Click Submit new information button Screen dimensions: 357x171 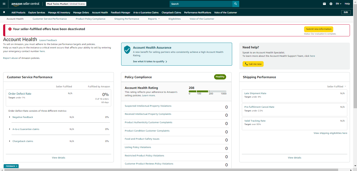319,29
